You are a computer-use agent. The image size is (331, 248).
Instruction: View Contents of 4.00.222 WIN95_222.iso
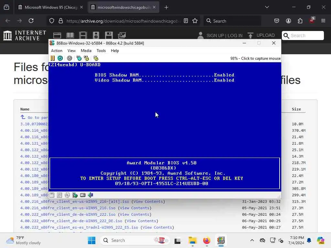(135, 214)
